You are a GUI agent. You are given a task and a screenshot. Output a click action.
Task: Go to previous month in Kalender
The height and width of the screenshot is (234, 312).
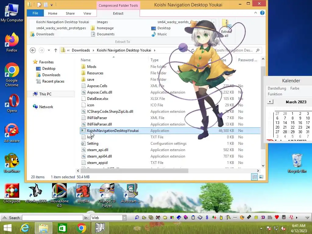point(270,102)
